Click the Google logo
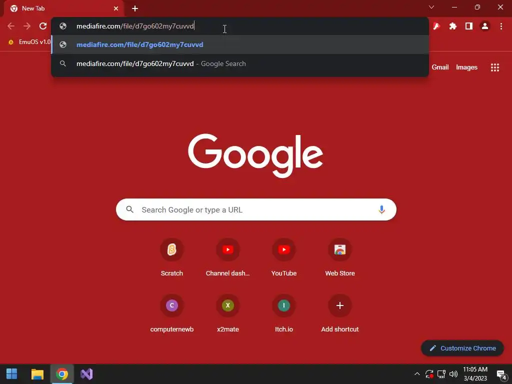The image size is (512, 384). [255, 155]
